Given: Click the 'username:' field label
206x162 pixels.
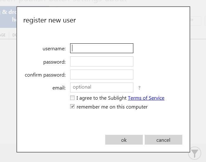Looking at the screenshot, I should point(54,49).
